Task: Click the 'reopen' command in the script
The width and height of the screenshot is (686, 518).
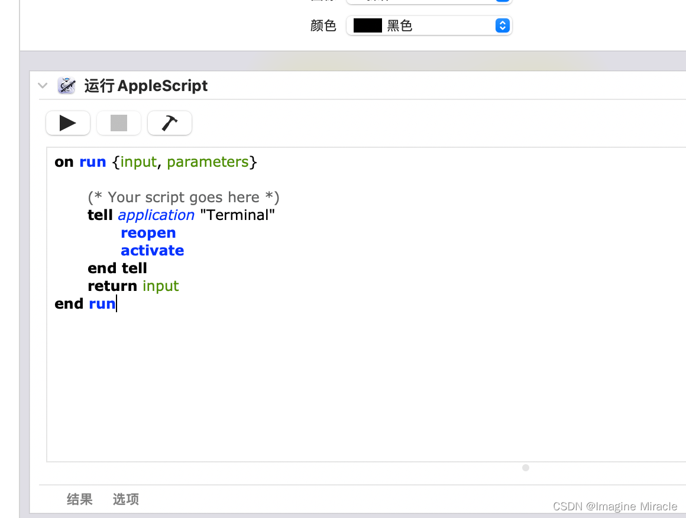Action: point(148,233)
